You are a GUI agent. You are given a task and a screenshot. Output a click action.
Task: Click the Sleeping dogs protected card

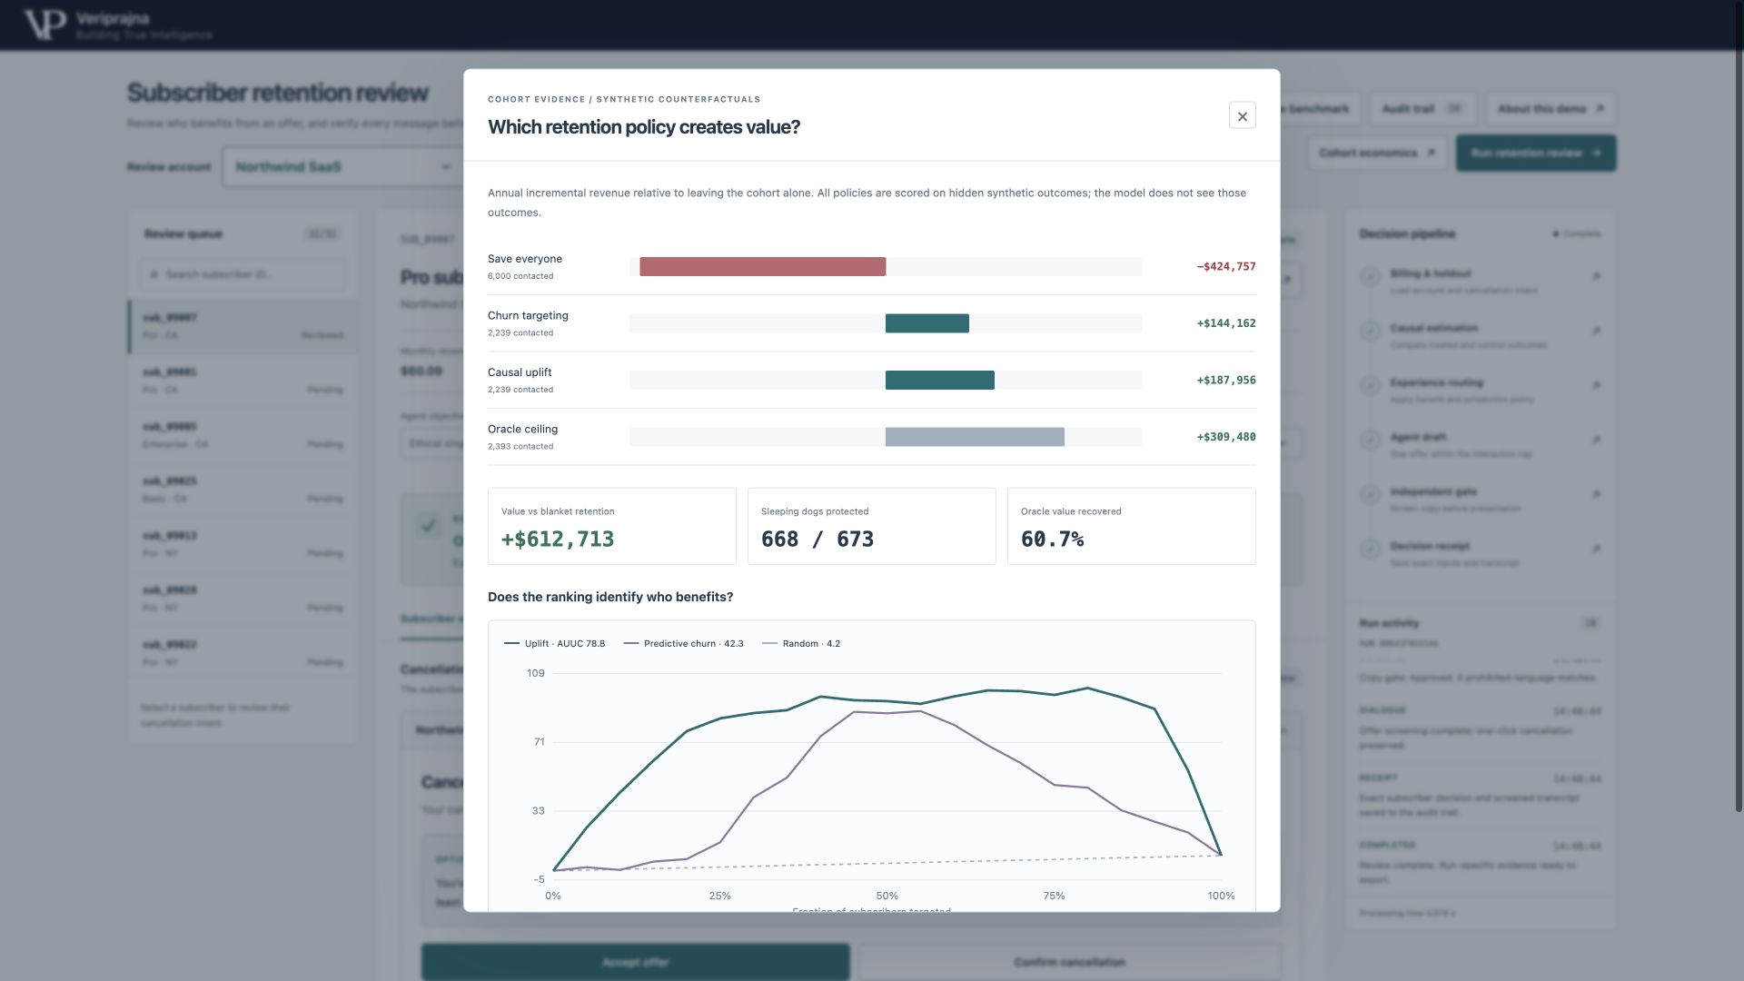[x=871, y=526]
